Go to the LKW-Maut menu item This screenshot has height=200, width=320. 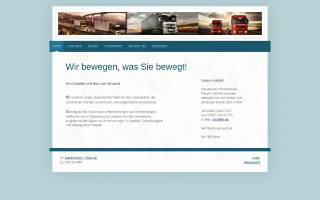coord(74,46)
